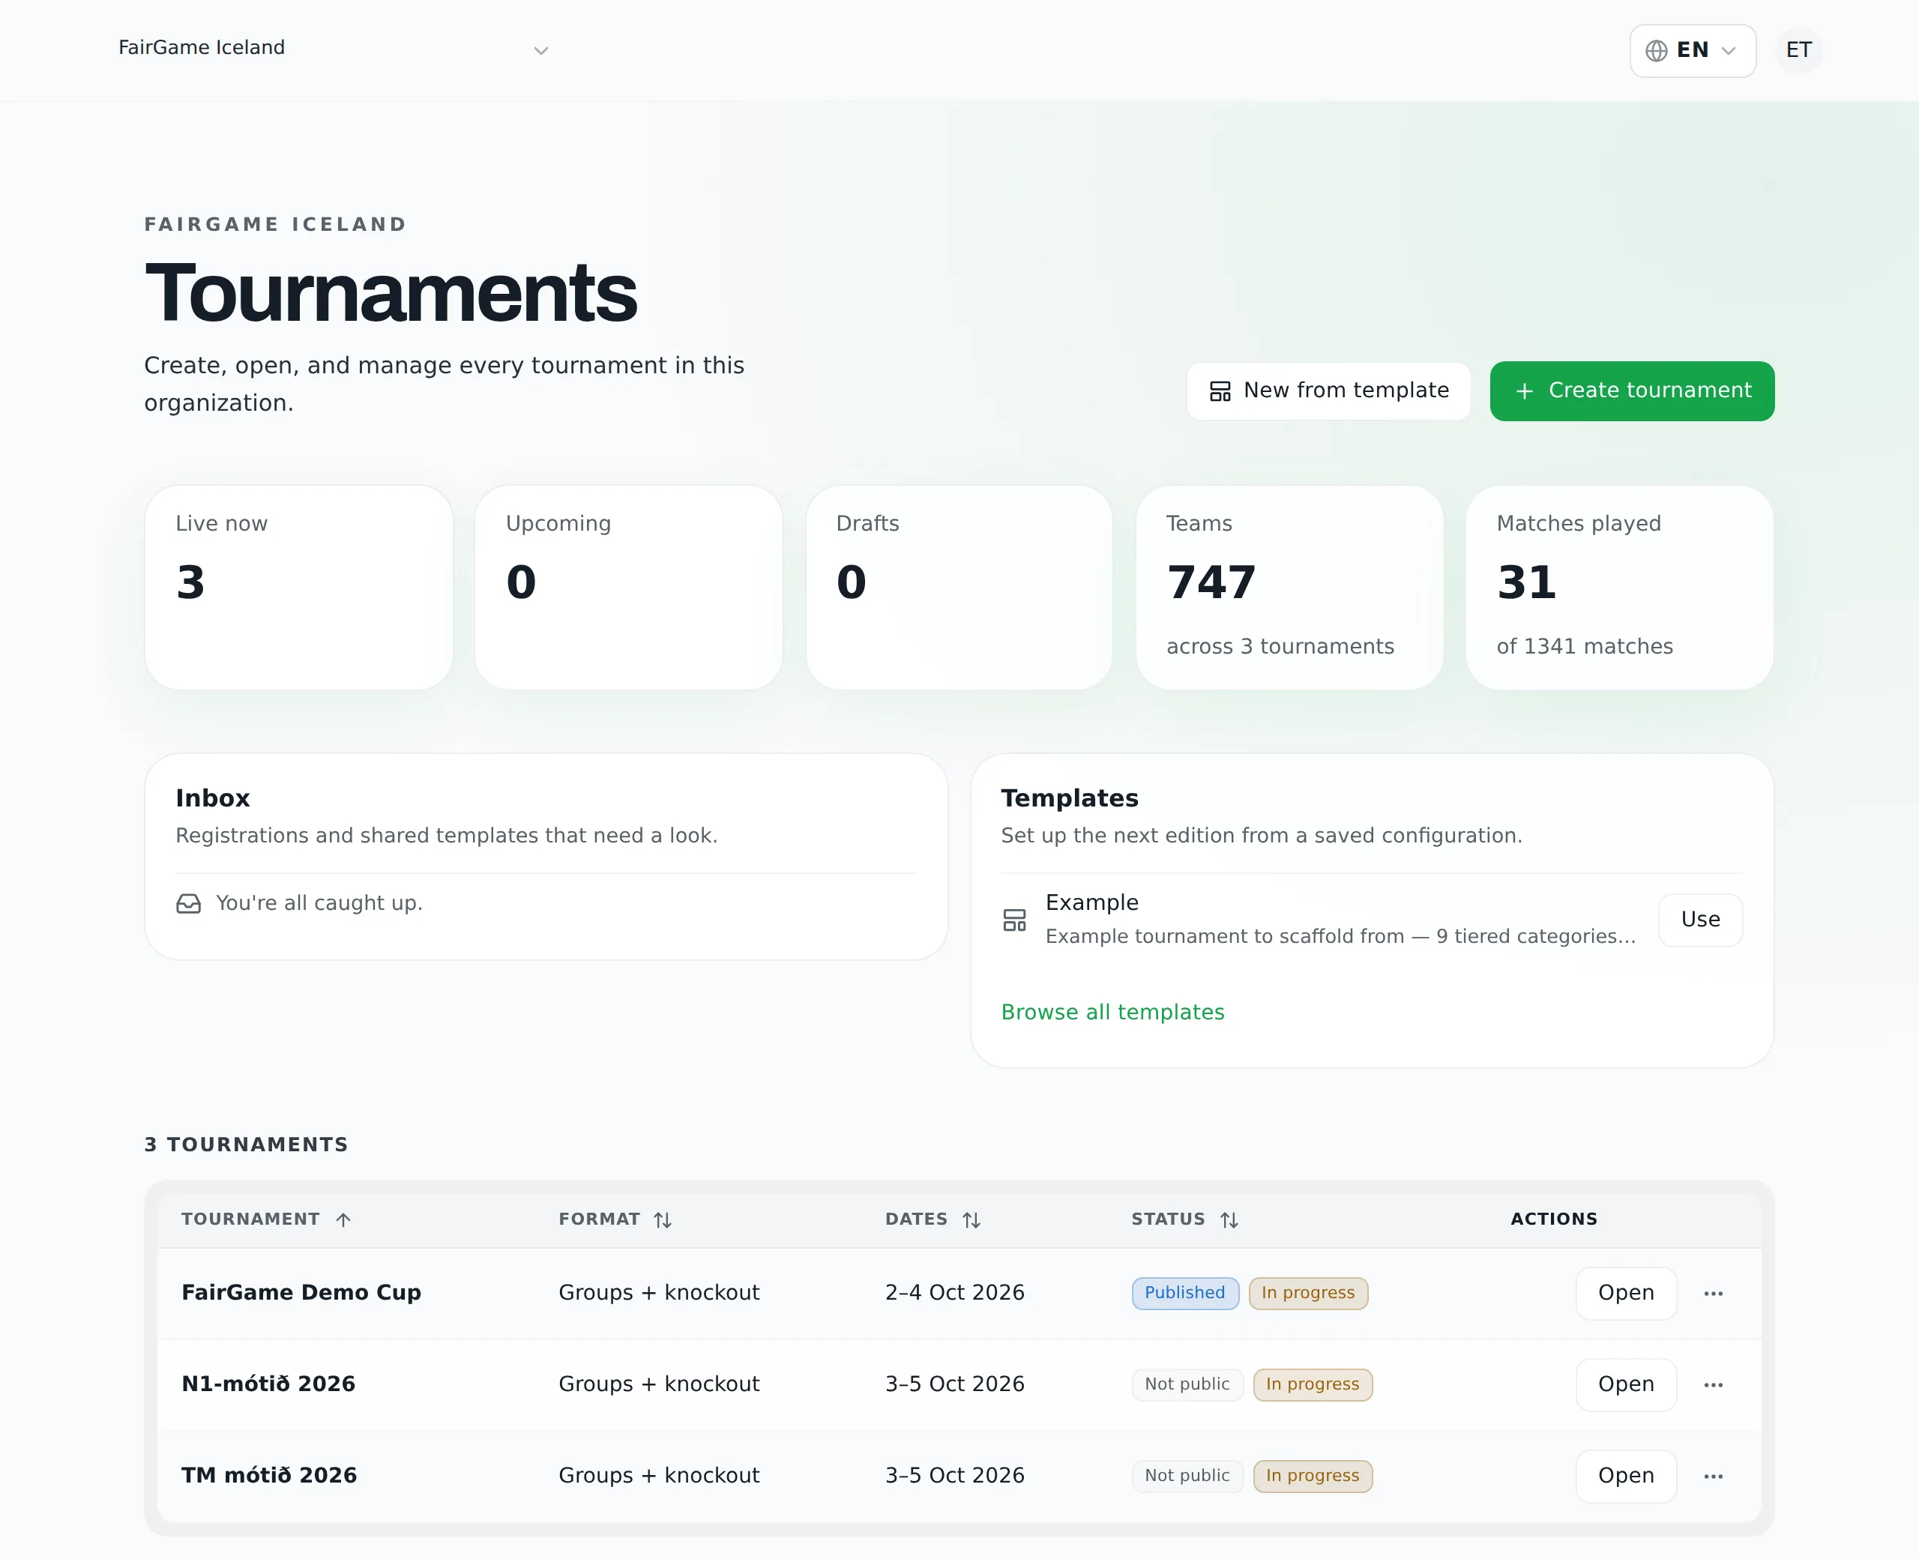Image resolution: width=1919 pixels, height=1559 pixels.
Task: Click the Teams 747 stat card
Action: pos(1289,588)
